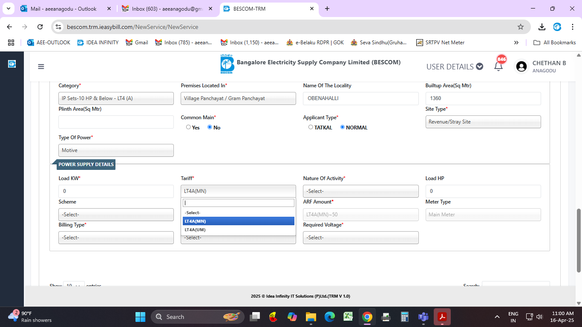Select LT4A(UM) tariff option
The image size is (582, 327).
(x=239, y=229)
